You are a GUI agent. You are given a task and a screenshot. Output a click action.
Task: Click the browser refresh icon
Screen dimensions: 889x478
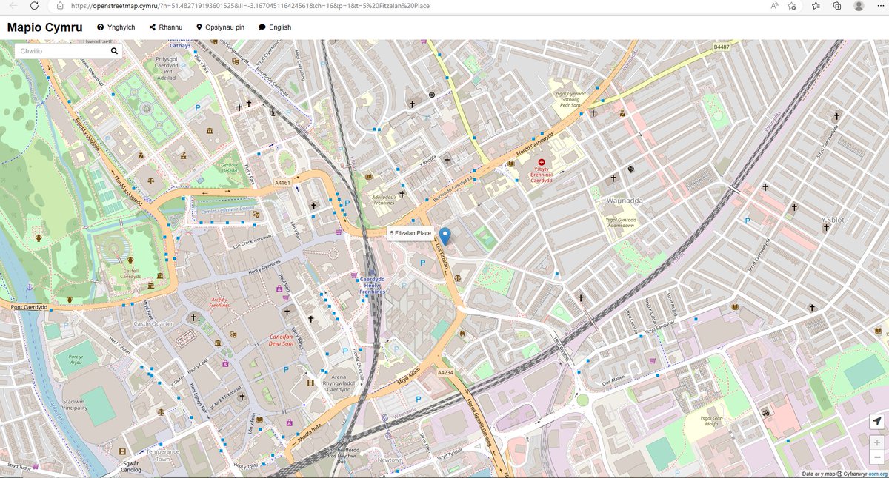[34, 6]
